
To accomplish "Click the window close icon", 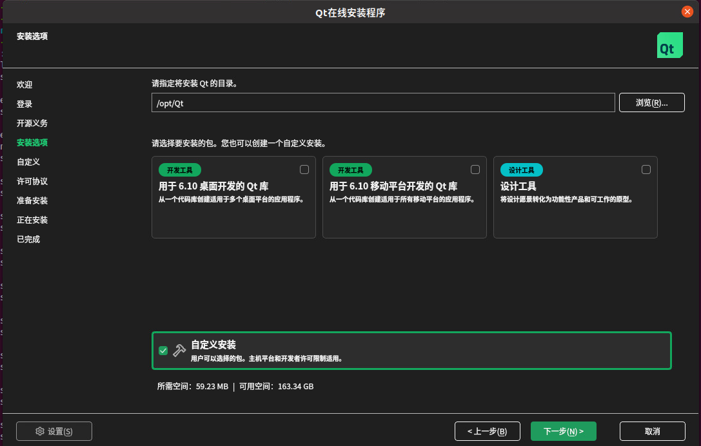I will coord(687,11).
